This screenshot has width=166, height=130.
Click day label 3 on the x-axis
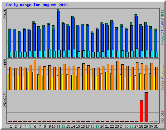click(20, 126)
